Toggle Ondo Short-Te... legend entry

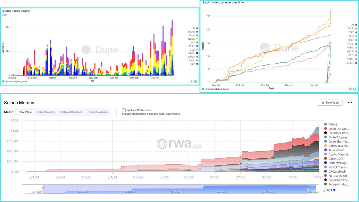pos(336,141)
